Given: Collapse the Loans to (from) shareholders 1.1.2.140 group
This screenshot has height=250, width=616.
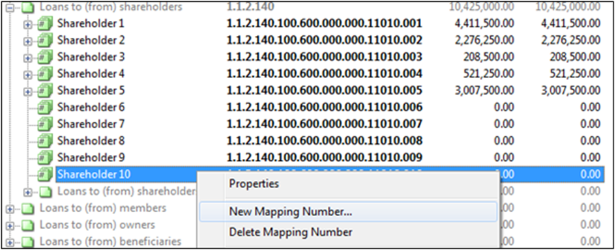Looking at the screenshot, I should coord(10,7).
